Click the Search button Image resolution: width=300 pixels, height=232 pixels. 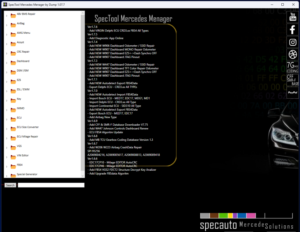click(x=10, y=185)
